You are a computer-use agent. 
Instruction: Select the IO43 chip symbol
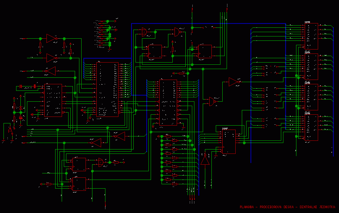pos(312,37)
